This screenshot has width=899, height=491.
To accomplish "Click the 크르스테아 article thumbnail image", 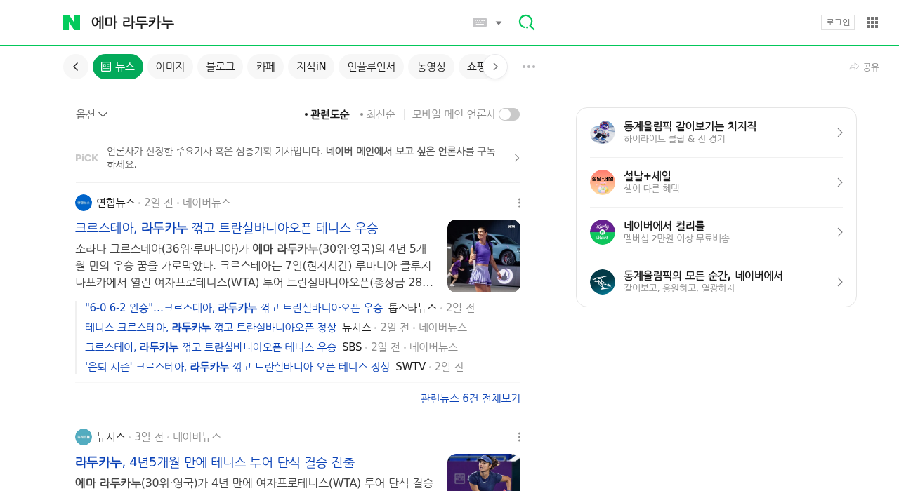I will tap(484, 255).
